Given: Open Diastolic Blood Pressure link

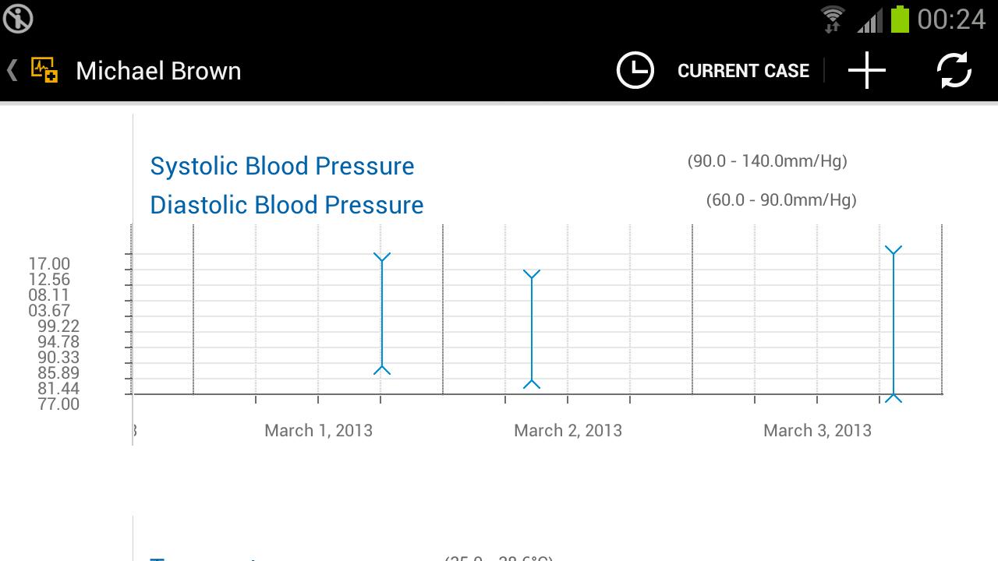Looking at the screenshot, I should [287, 205].
